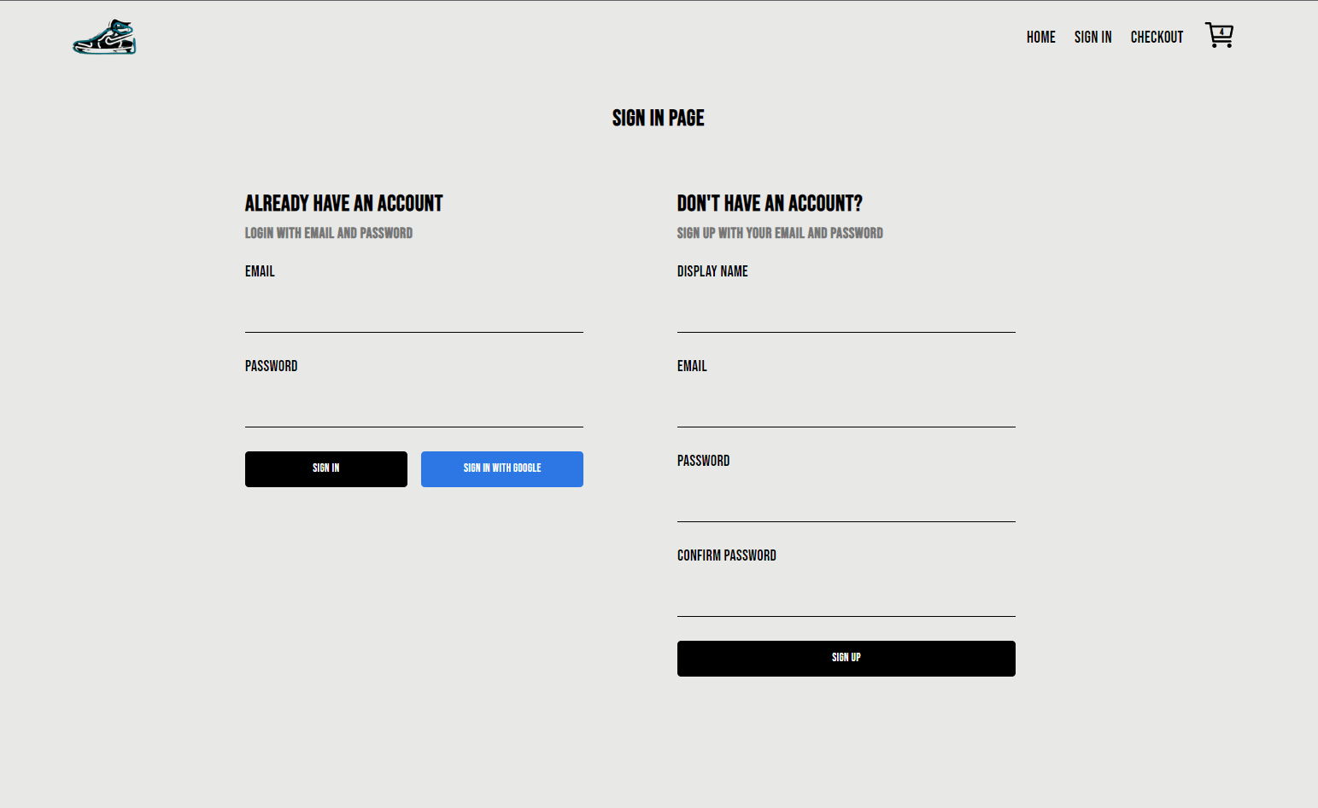The height and width of the screenshot is (808, 1318).
Task: Open the CHECKOUT navigation link
Action: (x=1157, y=37)
